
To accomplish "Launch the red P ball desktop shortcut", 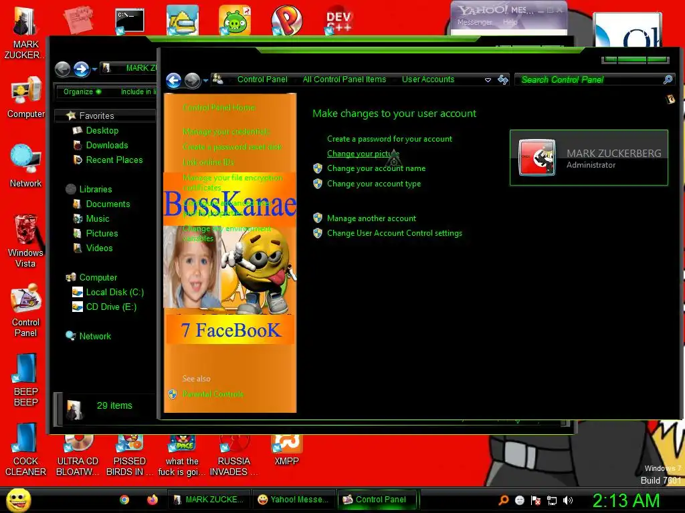I will point(286,20).
